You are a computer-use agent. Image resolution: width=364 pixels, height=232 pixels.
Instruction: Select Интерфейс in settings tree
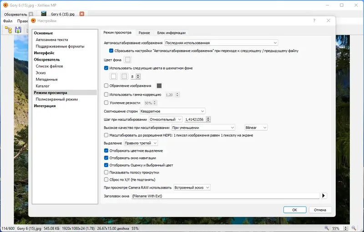point(44,53)
